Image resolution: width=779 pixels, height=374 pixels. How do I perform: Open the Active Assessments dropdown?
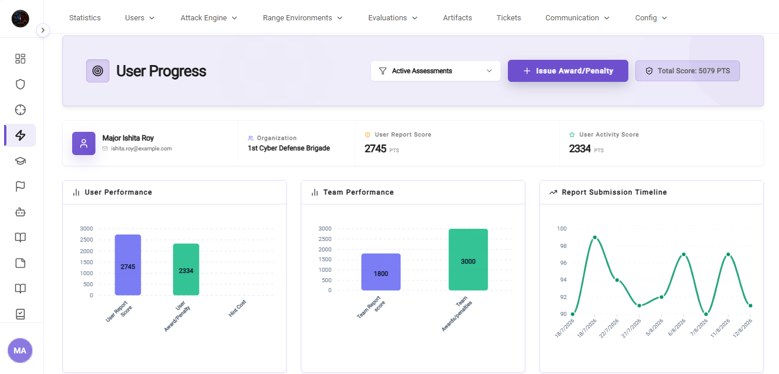[436, 71]
